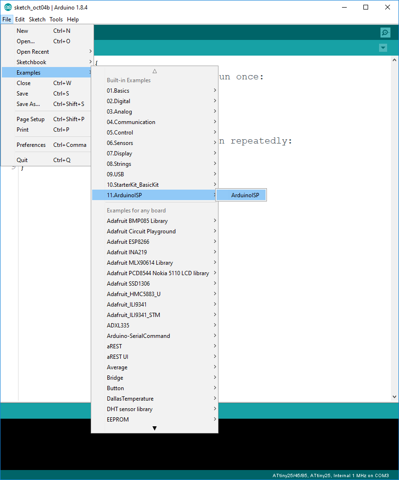Choose Save As... from the File menu
Viewport: 399px width, 480px height.
[x=47, y=104]
